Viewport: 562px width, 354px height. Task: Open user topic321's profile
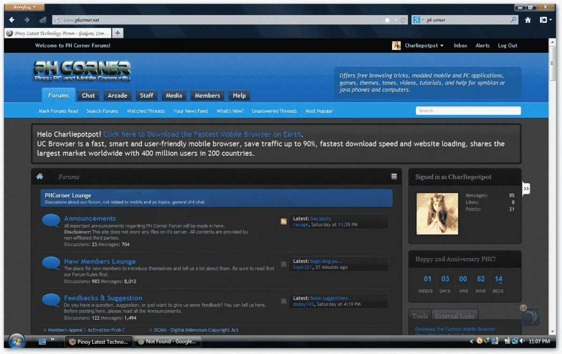(303, 267)
